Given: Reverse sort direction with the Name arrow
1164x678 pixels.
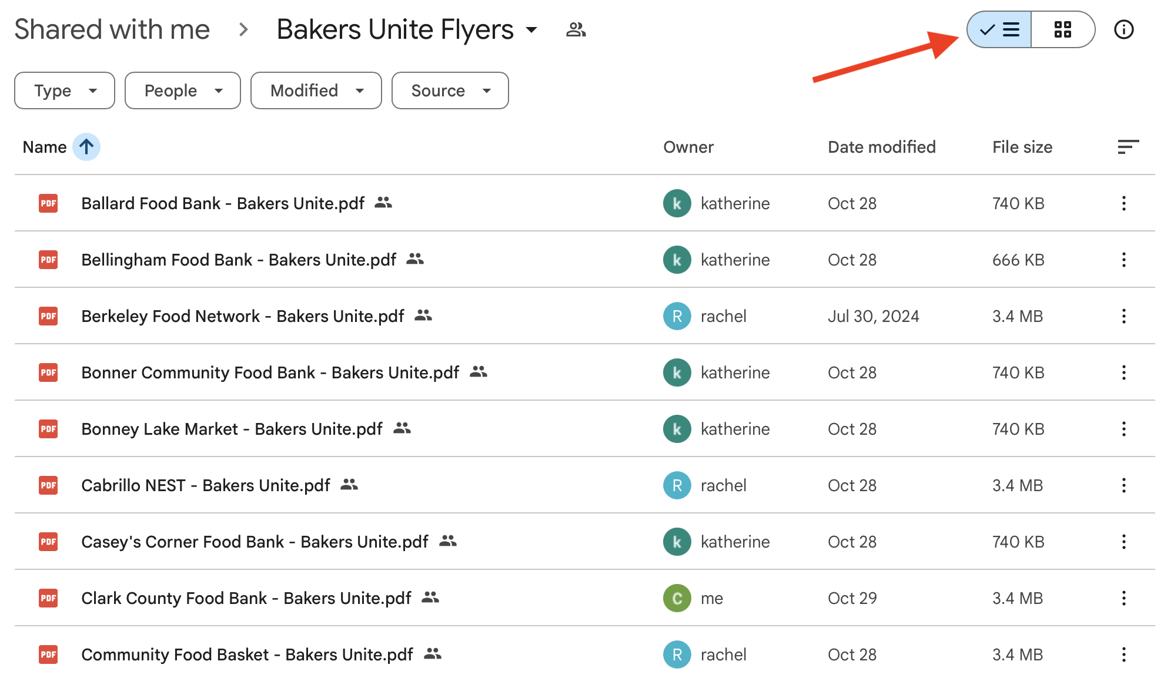Looking at the screenshot, I should (x=86, y=147).
